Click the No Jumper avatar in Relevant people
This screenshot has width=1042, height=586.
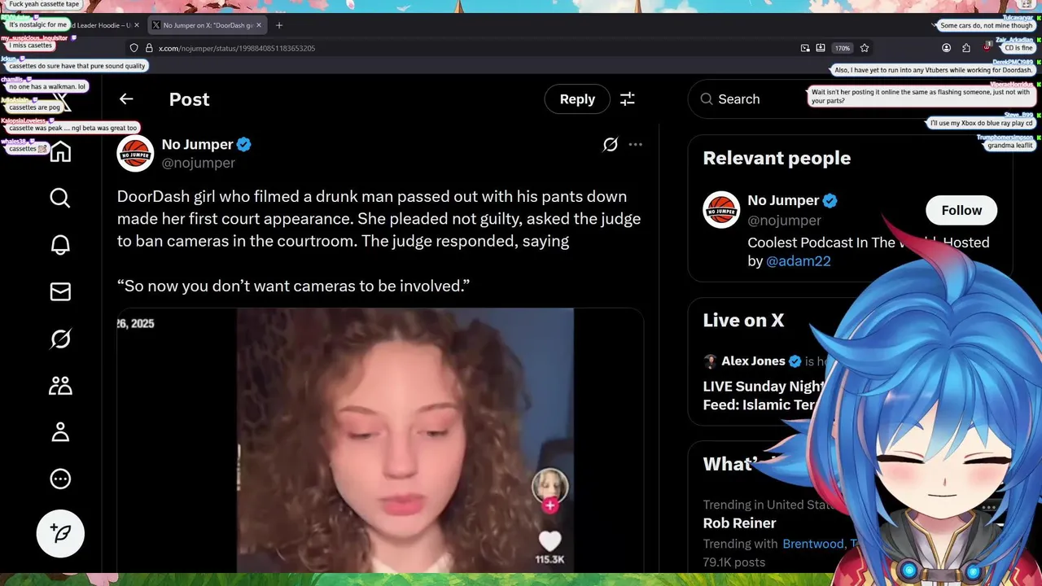[x=721, y=210]
